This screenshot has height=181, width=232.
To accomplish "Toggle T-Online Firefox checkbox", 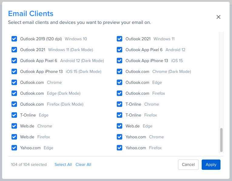I will (119, 115).
